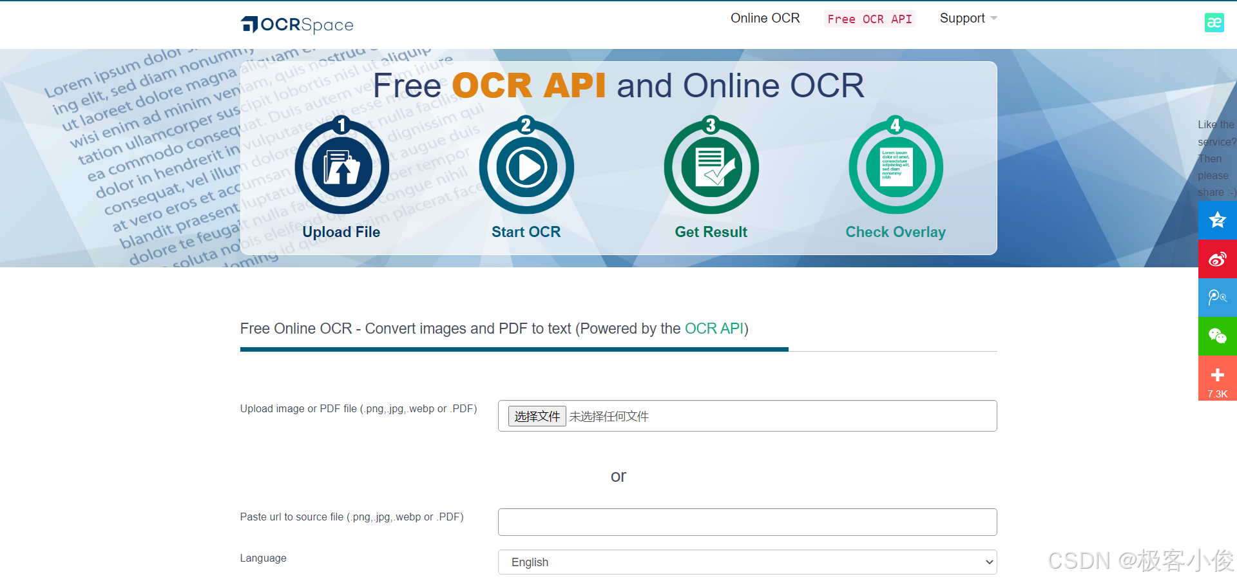Click the Check Overlay step icon

[x=896, y=166]
